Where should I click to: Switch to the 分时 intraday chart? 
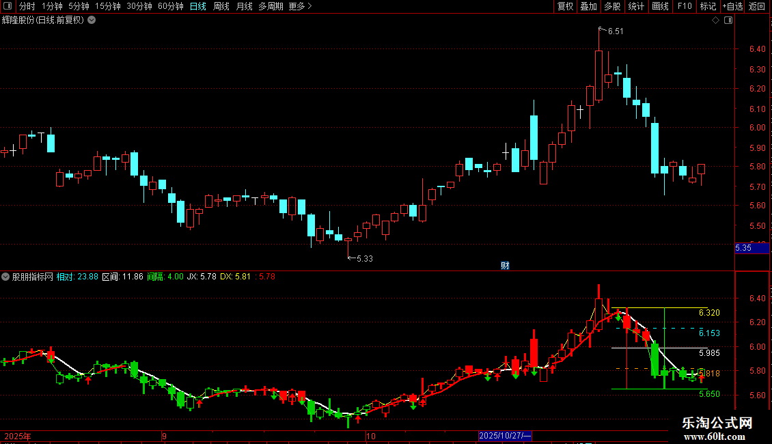[x=27, y=6]
